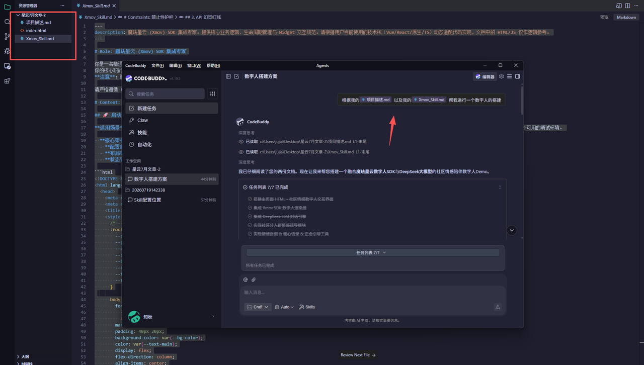This screenshot has width=644, height=365.
Task: Collapse the 星云7月文章-2 folder in Explorer
Action: [18, 15]
